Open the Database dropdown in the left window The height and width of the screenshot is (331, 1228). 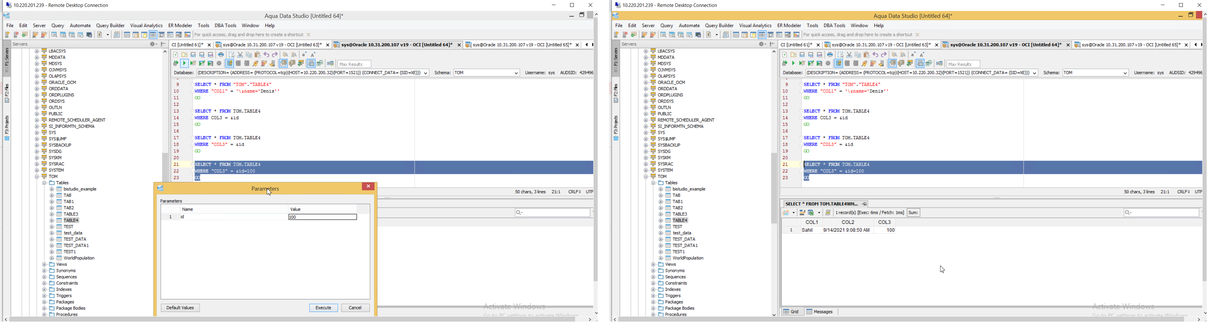[x=426, y=73]
